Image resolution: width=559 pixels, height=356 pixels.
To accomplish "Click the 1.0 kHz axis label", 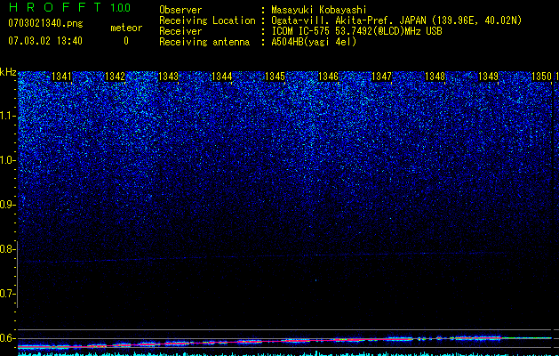I will [8, 160].
